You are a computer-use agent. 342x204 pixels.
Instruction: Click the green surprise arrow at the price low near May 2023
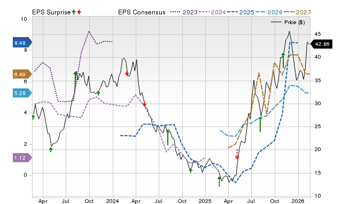pos(51,150)
